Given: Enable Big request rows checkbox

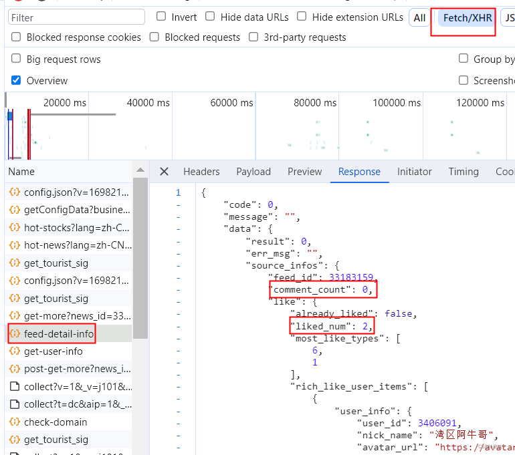Looking at the screenshot, I should (x=16, y=58).
